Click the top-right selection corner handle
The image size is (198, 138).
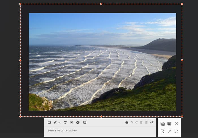click(182, 4)
